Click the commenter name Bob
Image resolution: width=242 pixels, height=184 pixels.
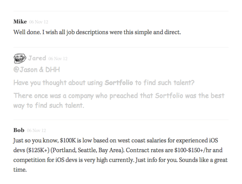coord(19,130)
